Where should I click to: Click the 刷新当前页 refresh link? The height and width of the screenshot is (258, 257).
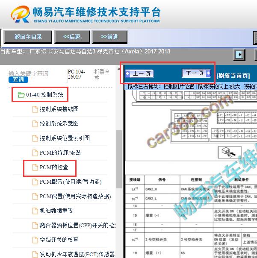tap(233, 76)
